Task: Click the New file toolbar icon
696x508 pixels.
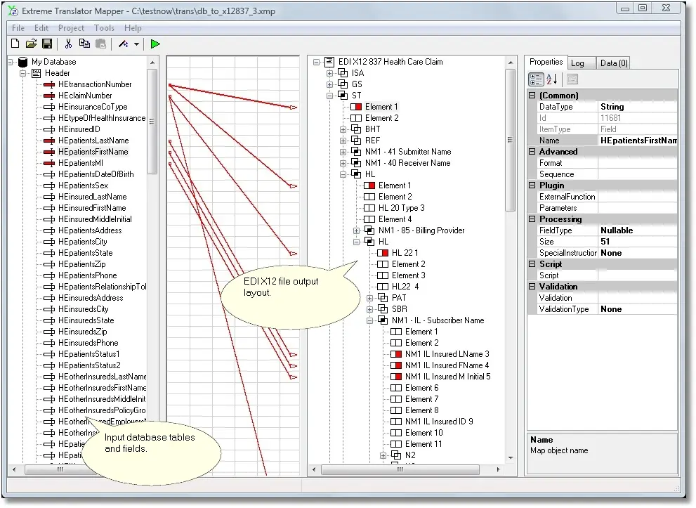Action: coord(15,44)
